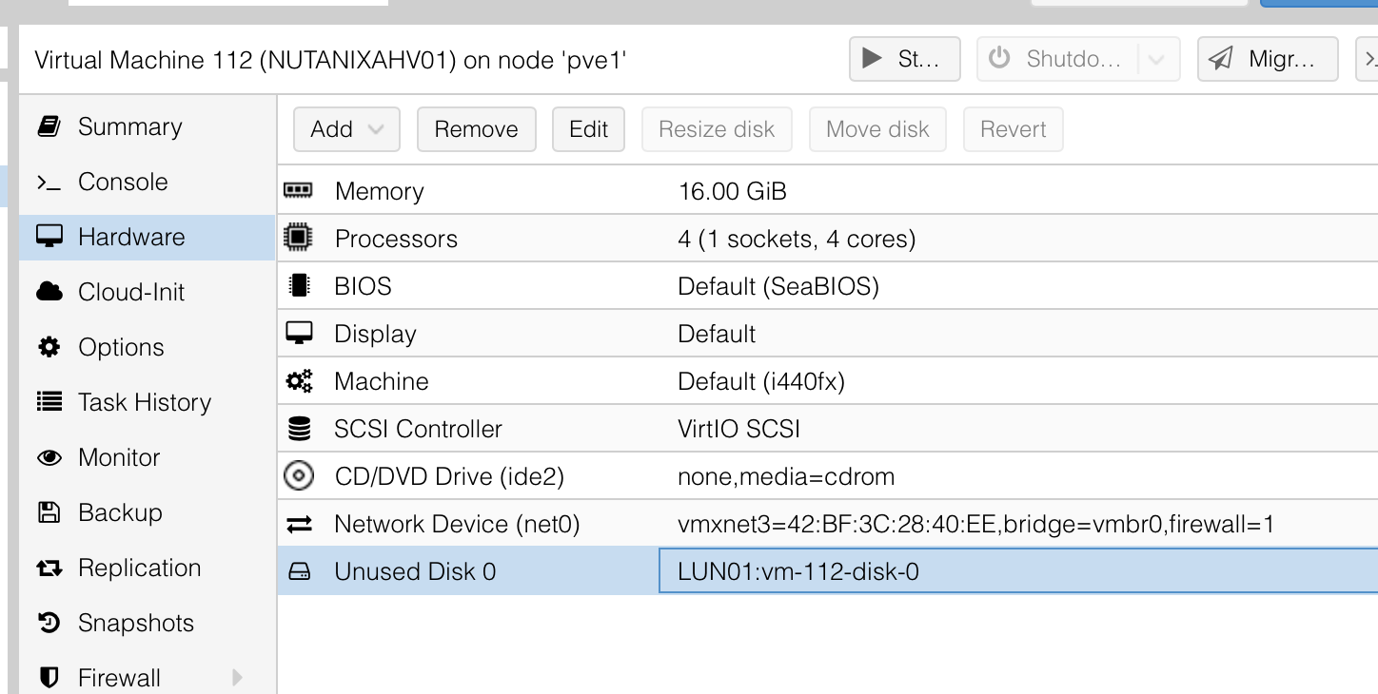
Task: Click the Options gear icon
Action: click(x=49, y=347)
